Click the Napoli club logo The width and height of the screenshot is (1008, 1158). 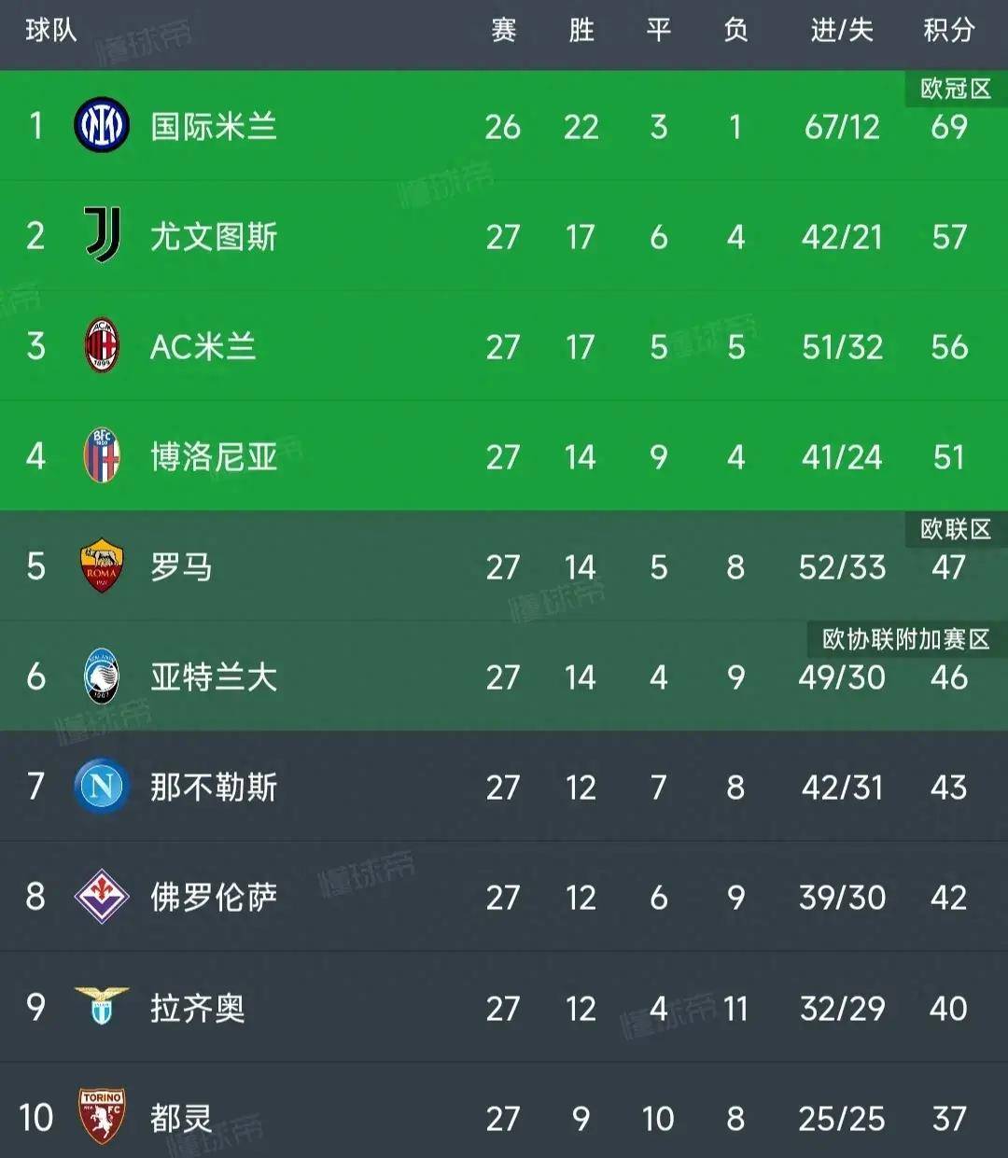102,787
